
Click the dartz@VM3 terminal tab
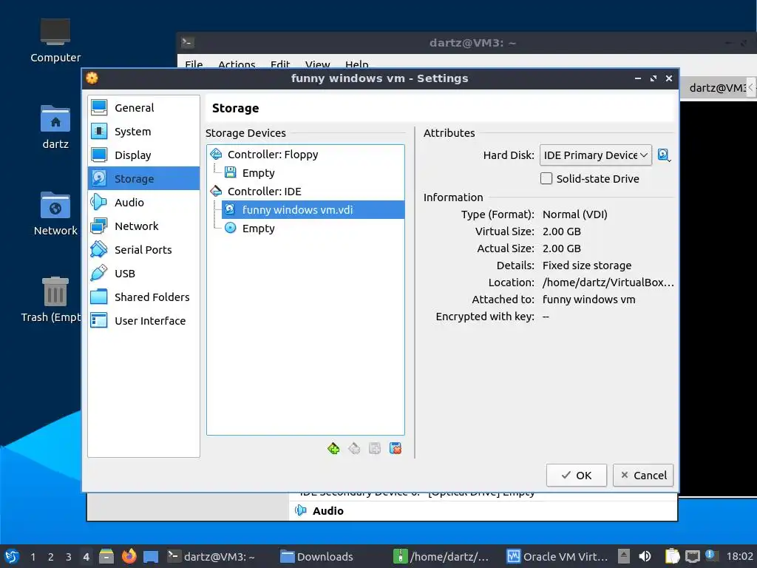point(716,88)
